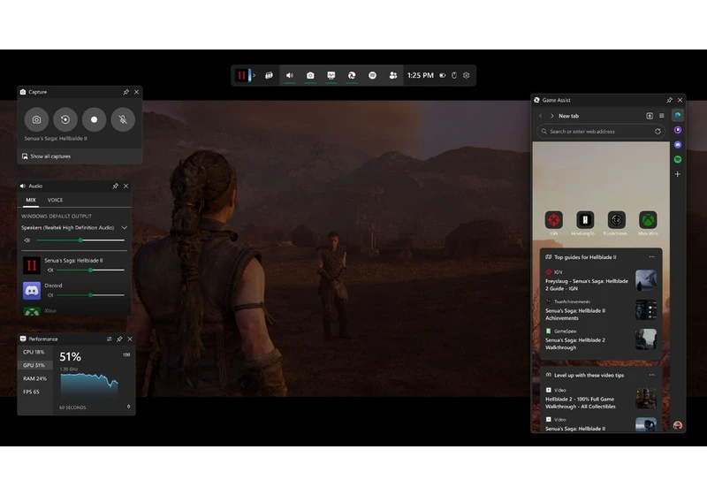707x495 pixels.
Task: Open the Game Assist hamburger menu
Action: [x=661, y=116]
